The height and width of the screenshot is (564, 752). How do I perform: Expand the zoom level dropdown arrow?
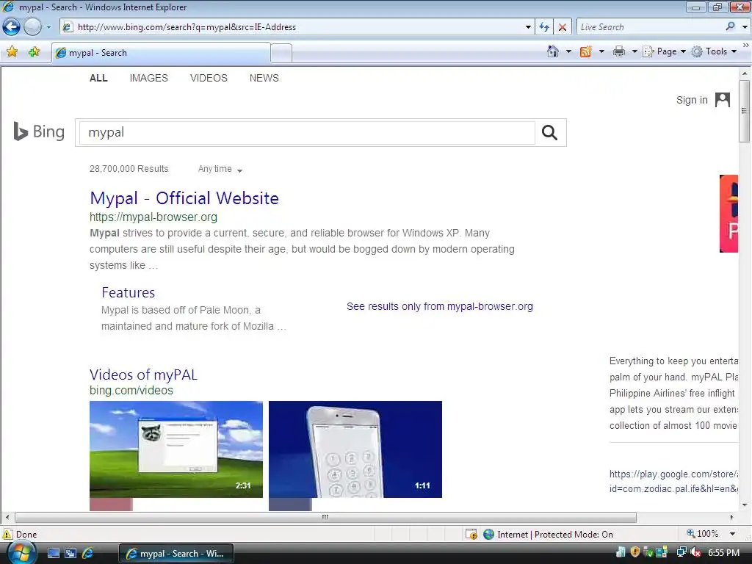(x=732, y=534)
